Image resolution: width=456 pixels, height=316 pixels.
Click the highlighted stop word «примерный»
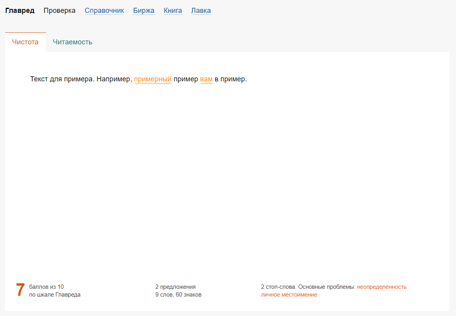pyautogui.click(x=152, y=79)
